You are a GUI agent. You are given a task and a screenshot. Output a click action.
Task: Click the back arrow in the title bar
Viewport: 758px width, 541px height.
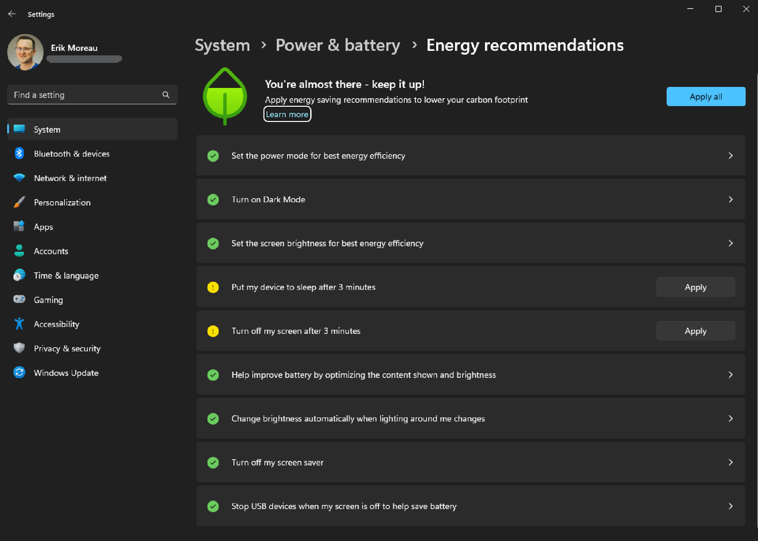[x=12, y=14]
